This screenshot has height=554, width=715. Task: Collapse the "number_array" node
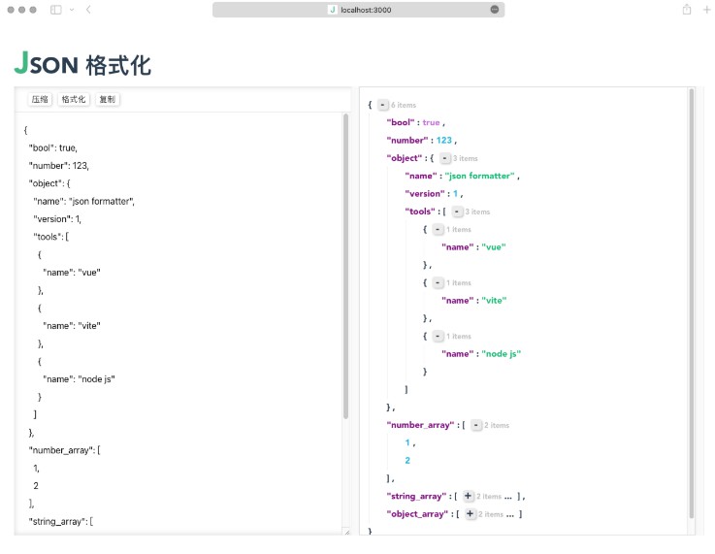475,425
